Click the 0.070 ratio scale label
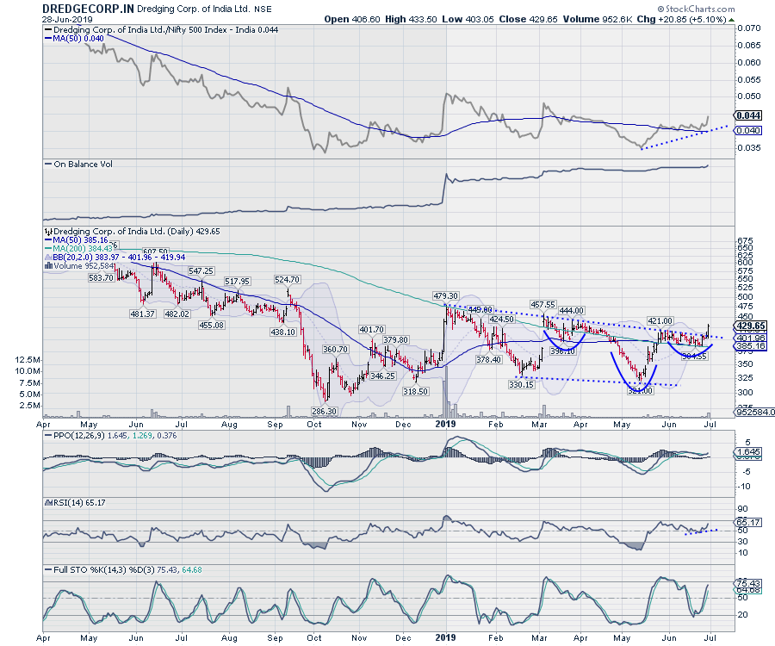Viewport: 775px width, 646px height. (749, 28)
